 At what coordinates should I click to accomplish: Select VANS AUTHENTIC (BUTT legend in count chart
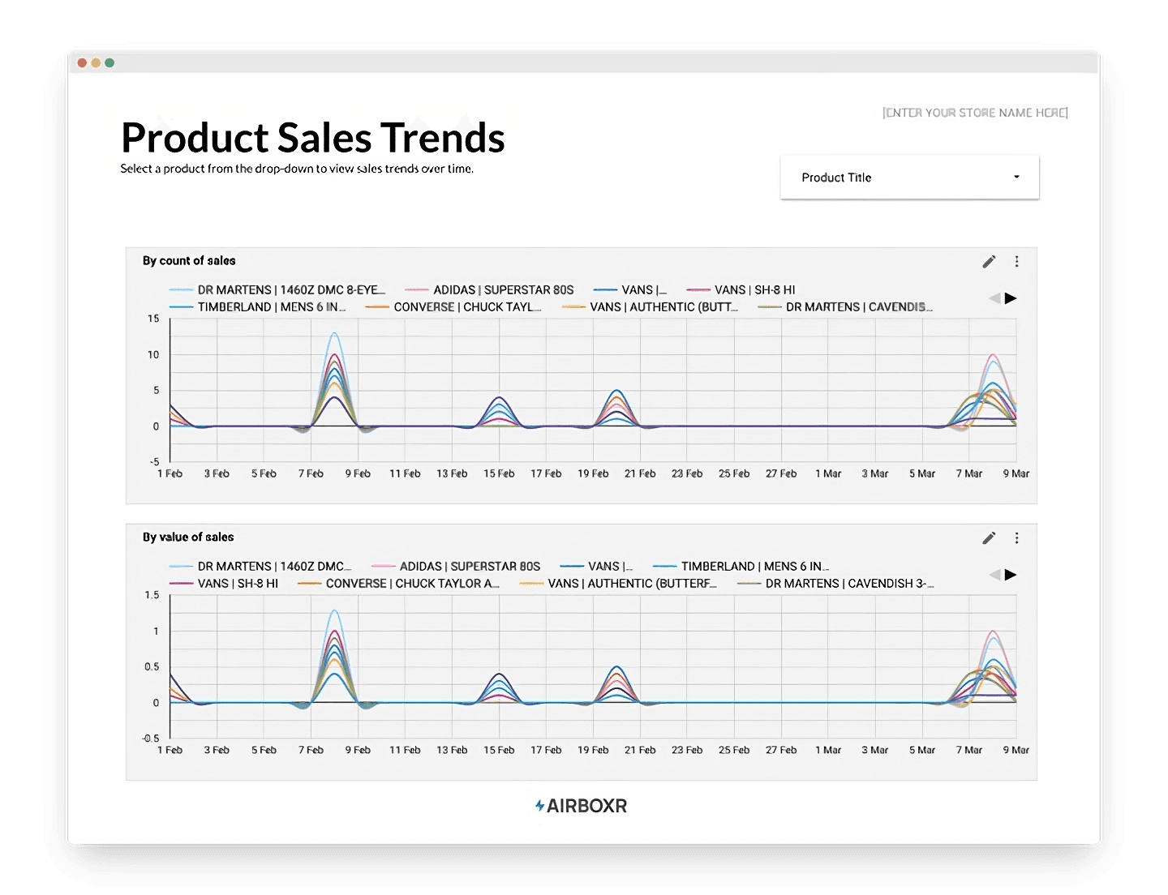[x=649, y=306]
